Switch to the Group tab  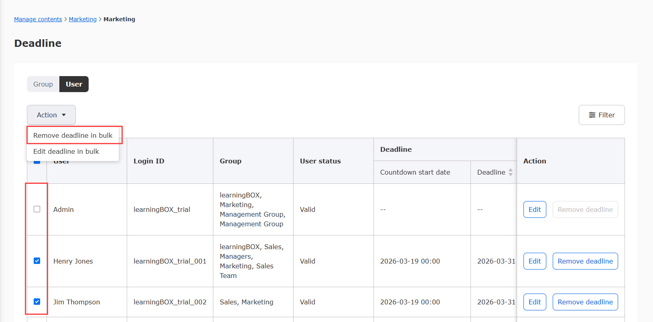point(43,84)
